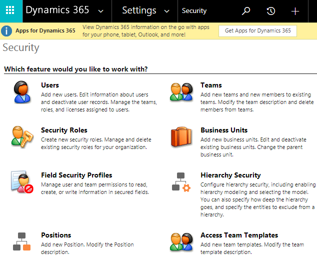Image resolution: width=317 pixels, height=257 pixels.
Task: Open the Business Units link
Action: tap(224, 130)
